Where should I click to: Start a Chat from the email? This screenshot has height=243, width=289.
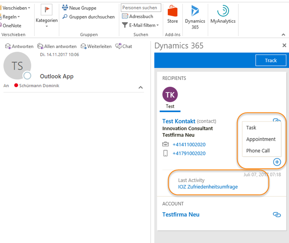tap(124, 46)
